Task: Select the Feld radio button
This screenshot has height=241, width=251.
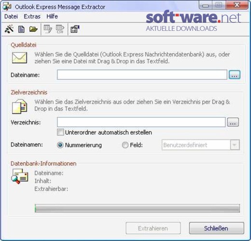Action: click(x=125, y=145)
